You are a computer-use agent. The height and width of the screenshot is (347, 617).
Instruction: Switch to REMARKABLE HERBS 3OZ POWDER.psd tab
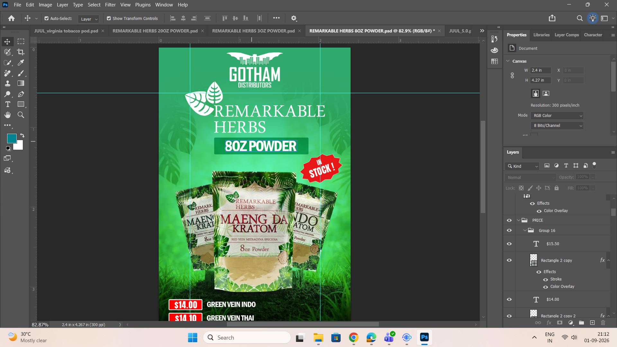click(x=253, y=31)
